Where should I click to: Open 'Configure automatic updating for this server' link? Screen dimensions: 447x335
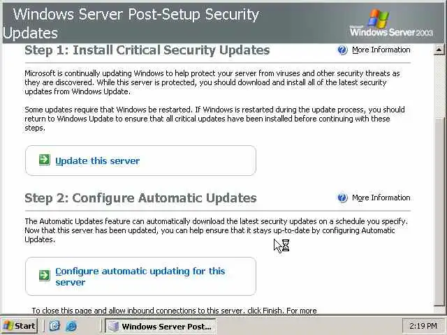tap(140, 276)
